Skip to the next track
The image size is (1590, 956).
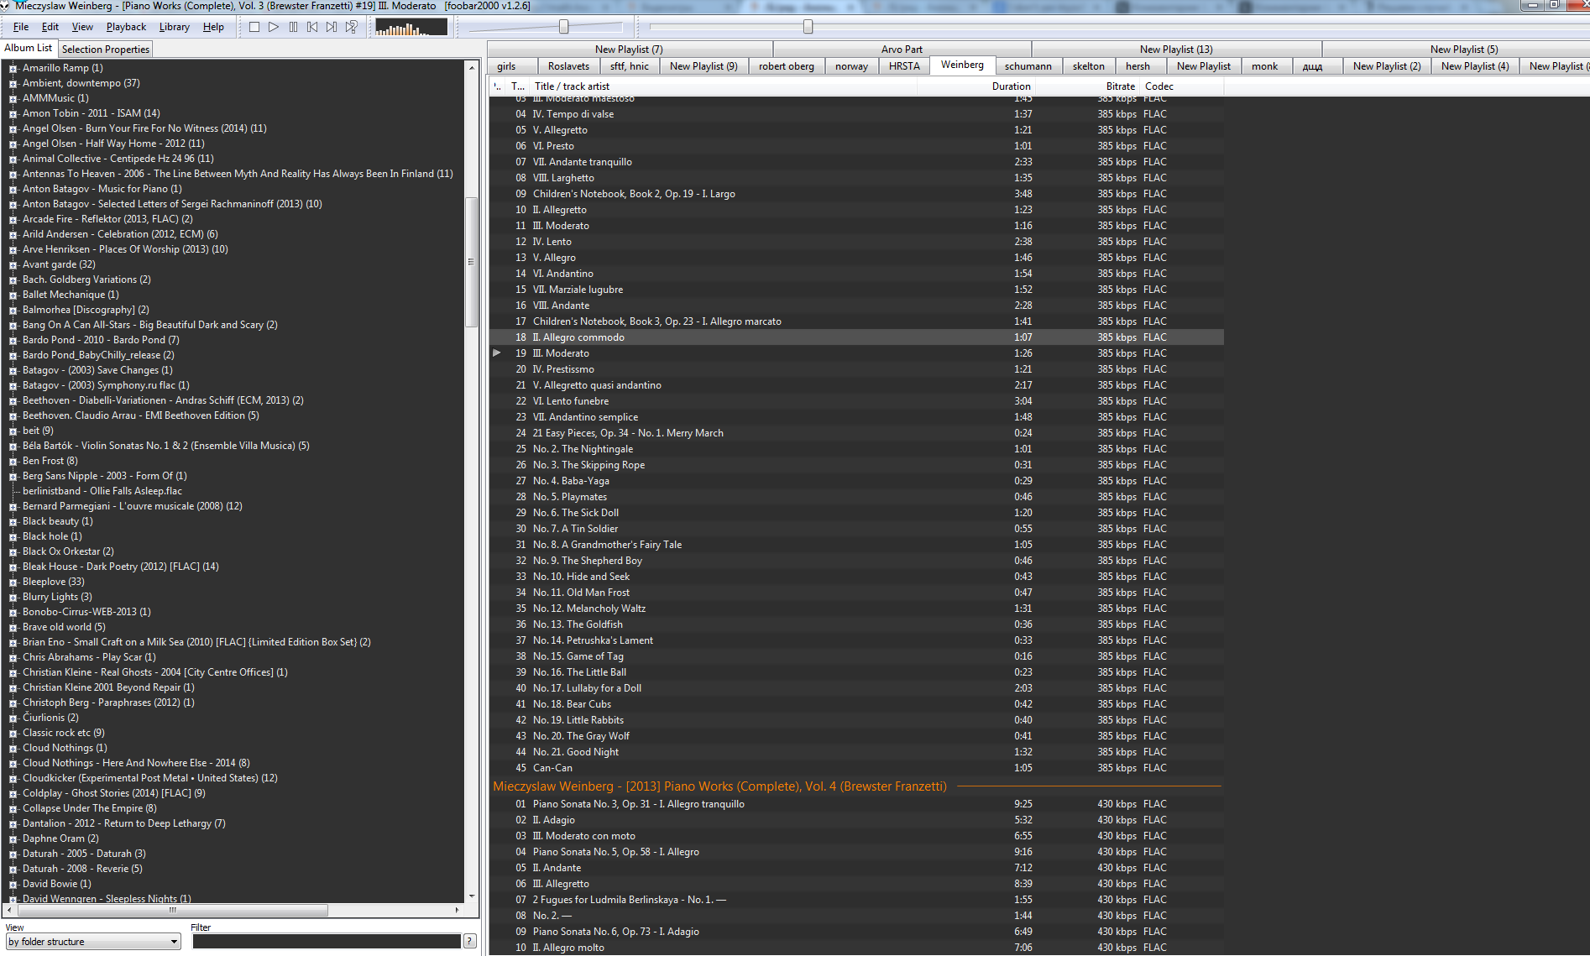click(332, 27)
